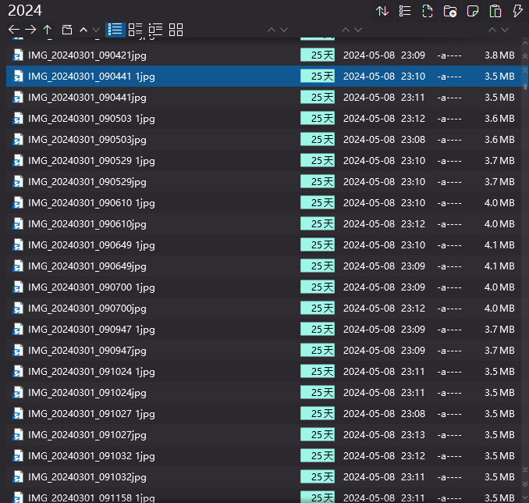The height and width of the screenshot is (503, 529).
Task: Click the back navigation arrow
Action: click(13, 30)
